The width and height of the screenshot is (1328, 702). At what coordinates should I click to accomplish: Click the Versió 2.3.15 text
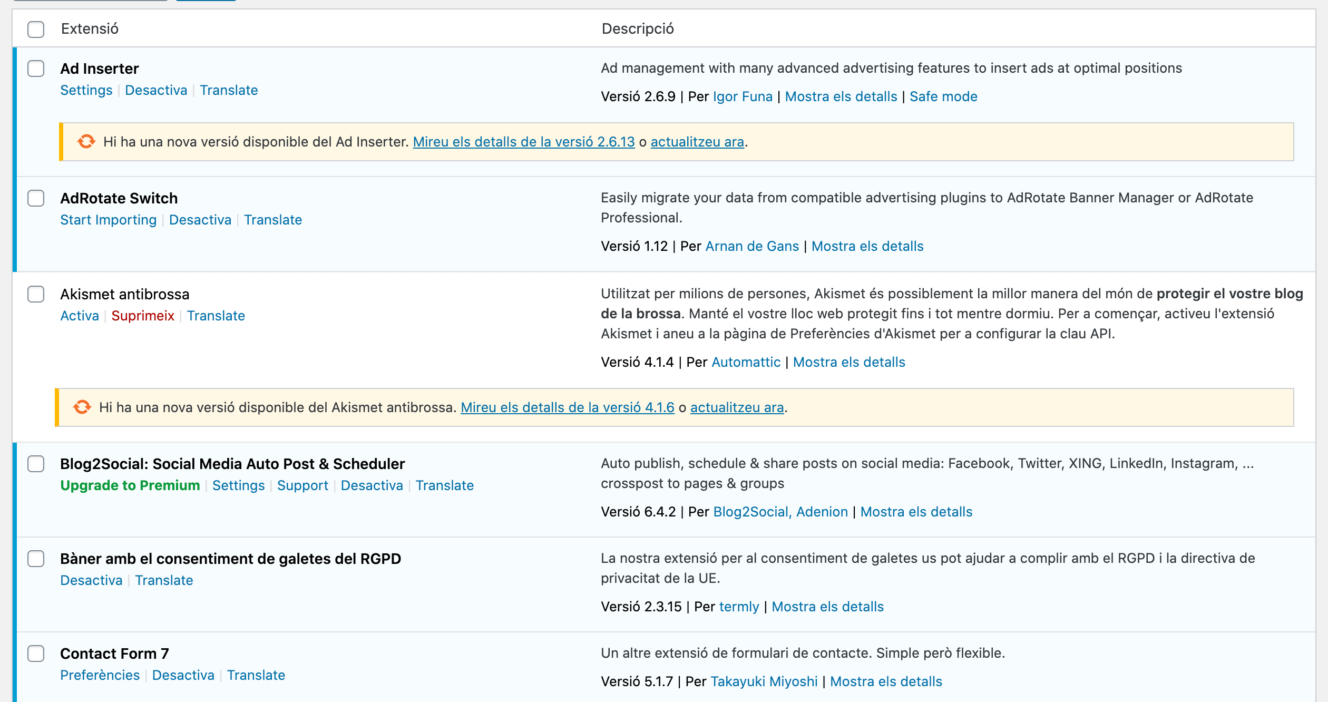pyautogui.click(x=641, y=607)
